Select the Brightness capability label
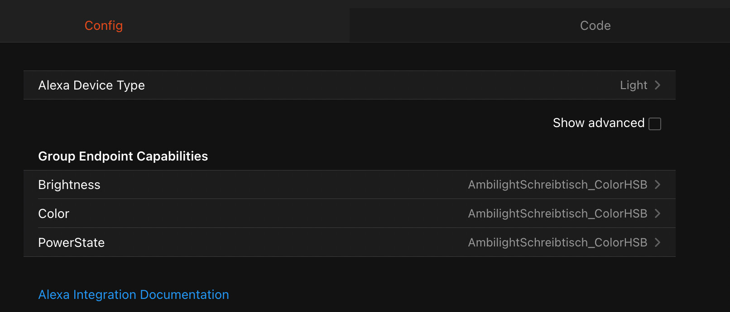The width and height of the screenshot is (730, 312). click(69, 184)
